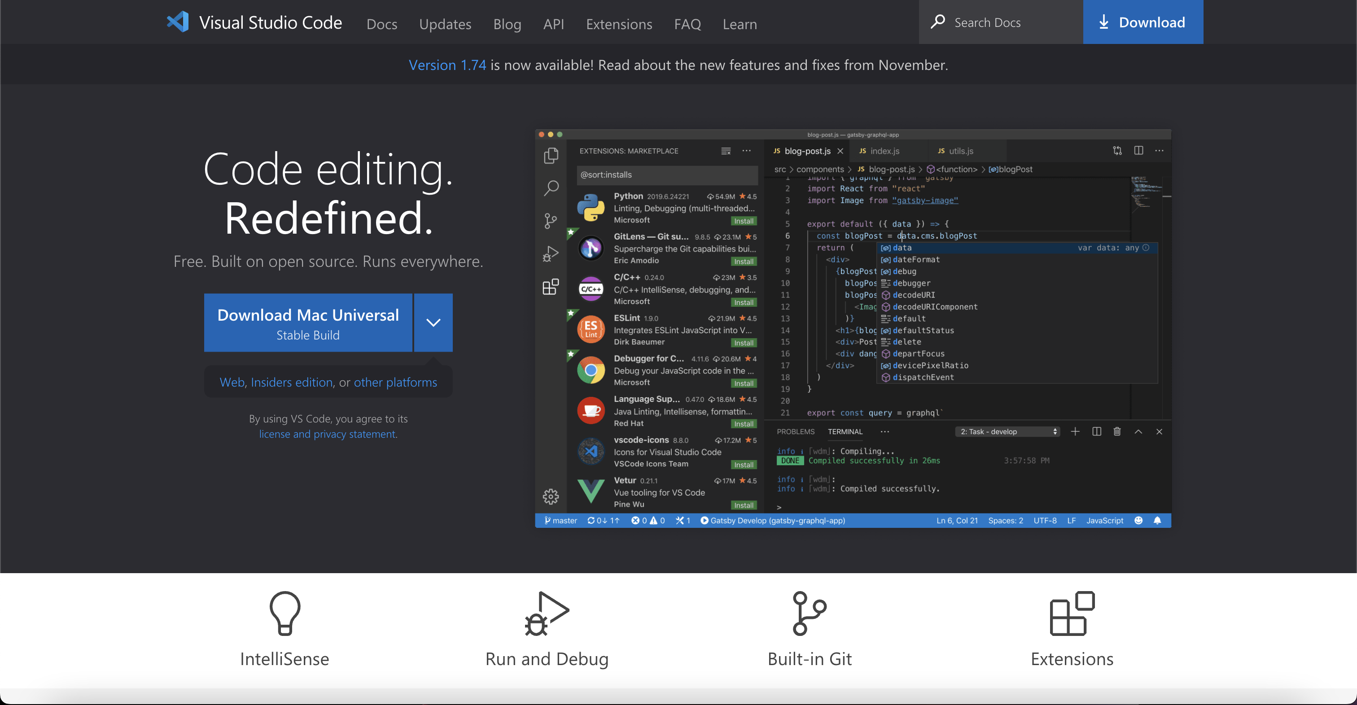
Task: Select Extensions icon in activity bar
Action: (x=551, y=287)
